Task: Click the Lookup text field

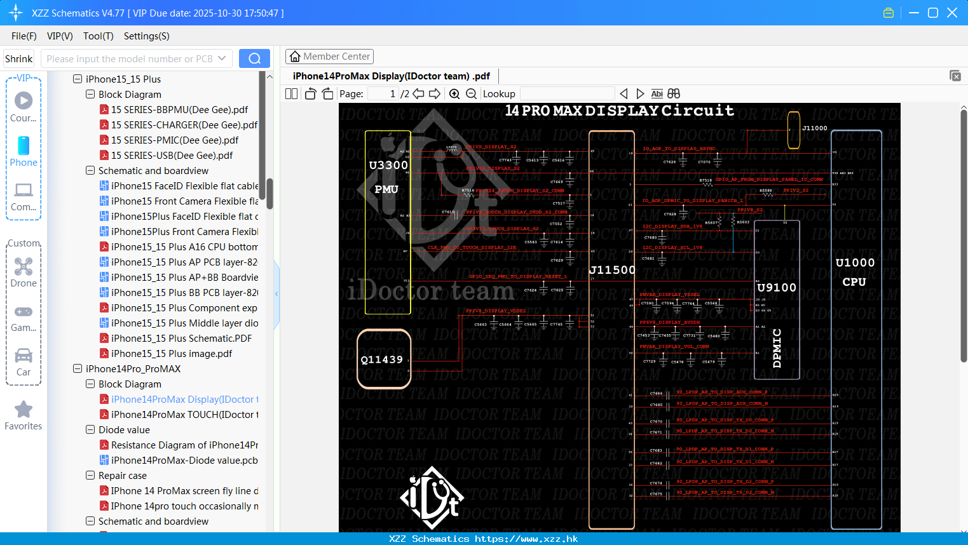Action: [567, 93]
